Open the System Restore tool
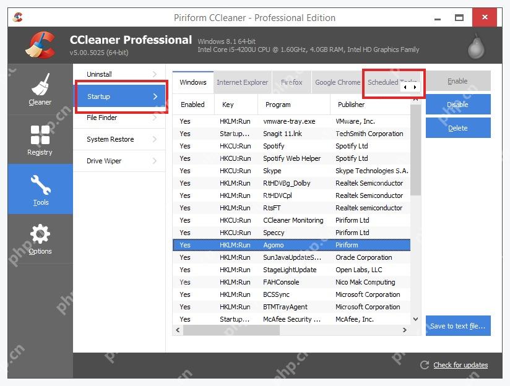 point(119,139)
